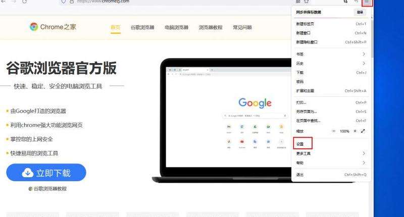Select 新建标签页 new tab menu item

331,24
